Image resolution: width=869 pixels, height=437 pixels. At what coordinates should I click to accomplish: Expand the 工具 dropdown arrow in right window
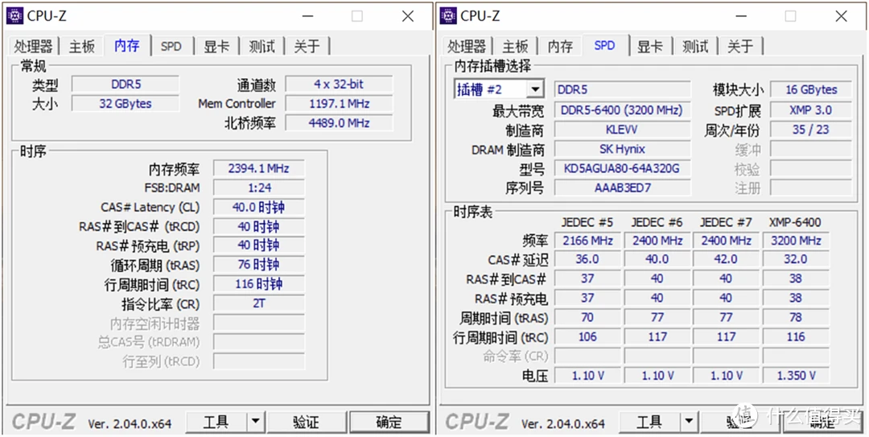[x=688, y=423]
